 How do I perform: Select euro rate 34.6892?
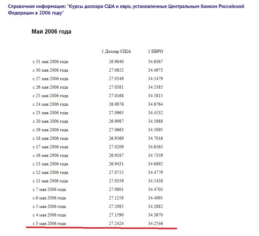coord(155,164)
